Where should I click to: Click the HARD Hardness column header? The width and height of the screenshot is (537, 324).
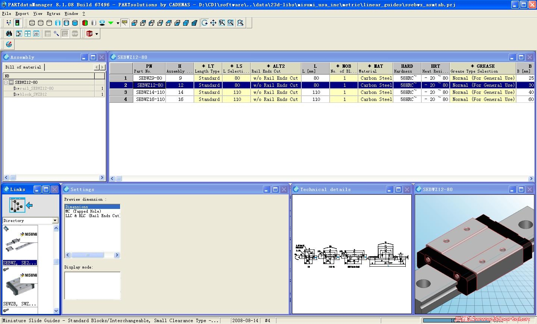407,69
